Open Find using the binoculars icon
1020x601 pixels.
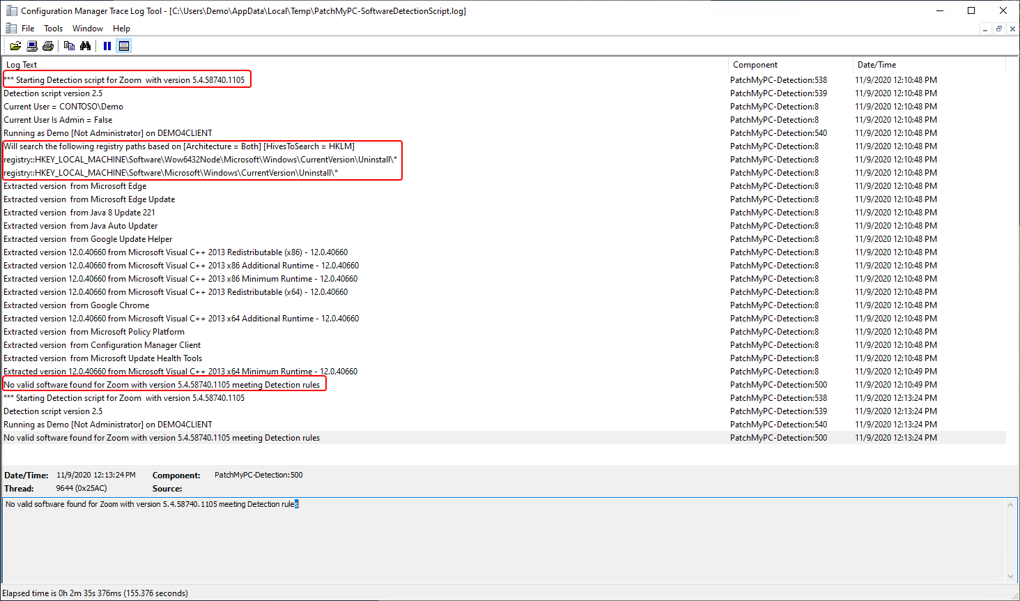[x=85, y=46]
